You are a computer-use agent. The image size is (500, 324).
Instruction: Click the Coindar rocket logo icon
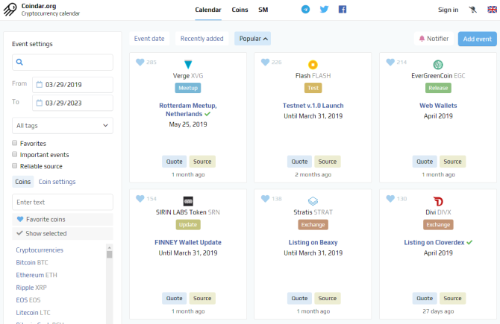point(10,9)
